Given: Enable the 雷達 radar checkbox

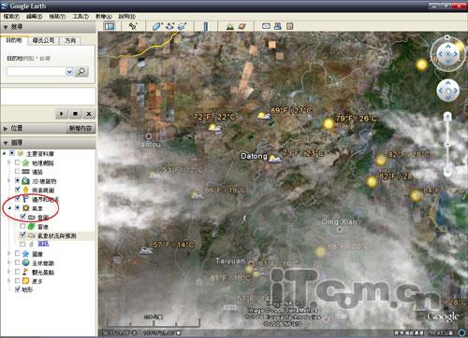Looking at the screenshot, I should 22,226.
